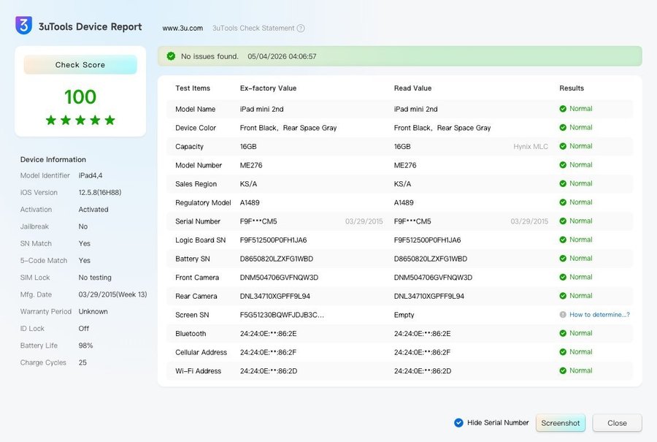Click the Read Value Cellular Address ending 86:2F
Screen dimensions: 657x442
tap(422, 352)
